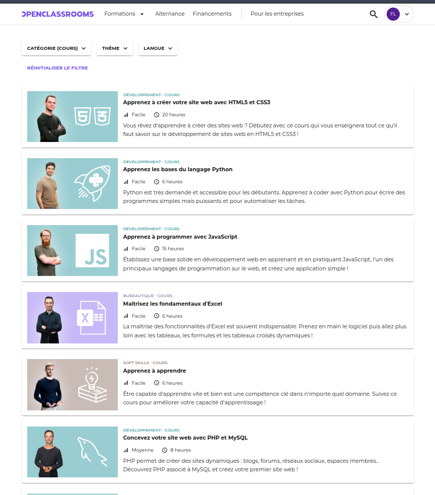The image size is (435, 495).
Task: Open the Python basics course thumbnail
Action: 72,183
